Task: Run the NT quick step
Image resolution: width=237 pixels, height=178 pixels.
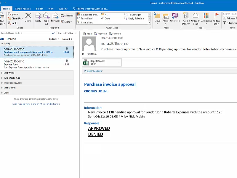Action: point(104,15)
